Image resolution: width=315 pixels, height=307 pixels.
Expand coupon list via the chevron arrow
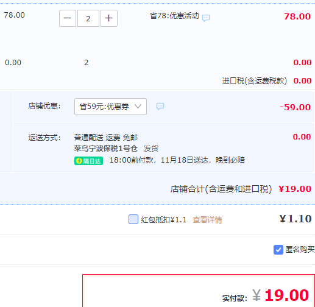138,106
